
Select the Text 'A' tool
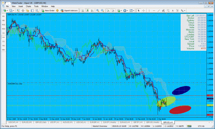click(173, 11)
